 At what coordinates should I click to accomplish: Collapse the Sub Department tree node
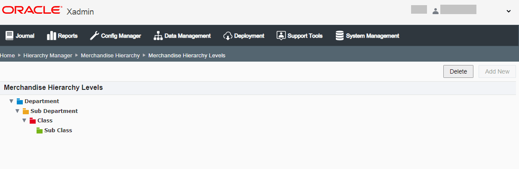click(18, 111)
